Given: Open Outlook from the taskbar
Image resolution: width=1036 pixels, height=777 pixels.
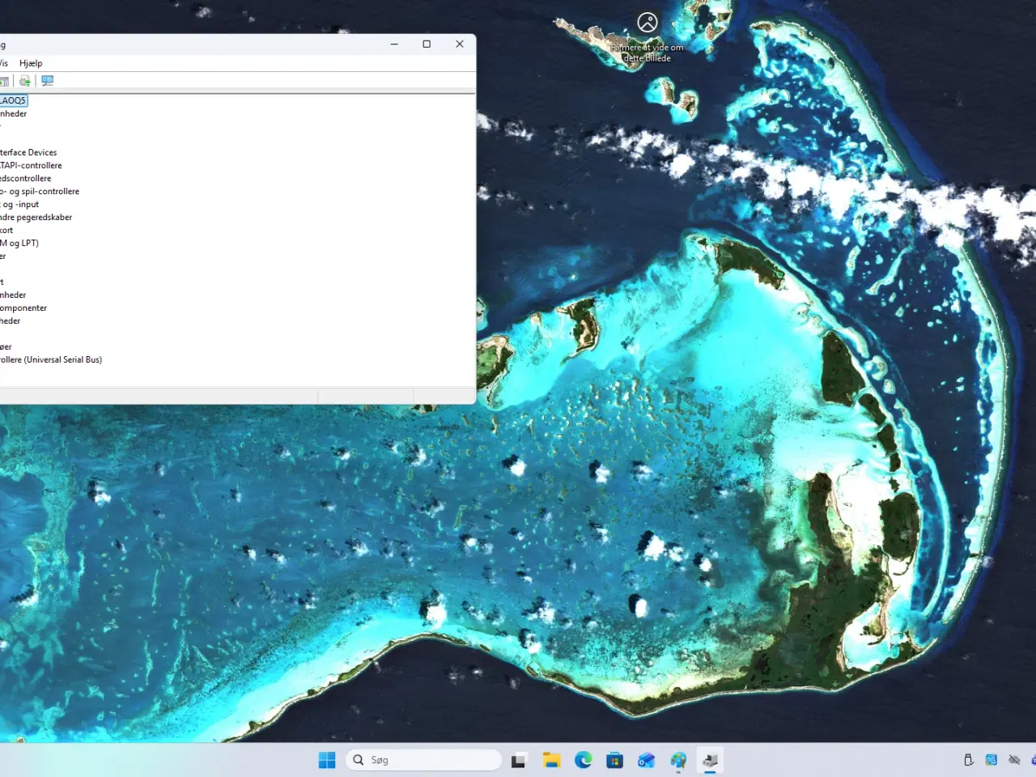Looking at the screenshot, I should pyautogui.click(x=646, y=760).
